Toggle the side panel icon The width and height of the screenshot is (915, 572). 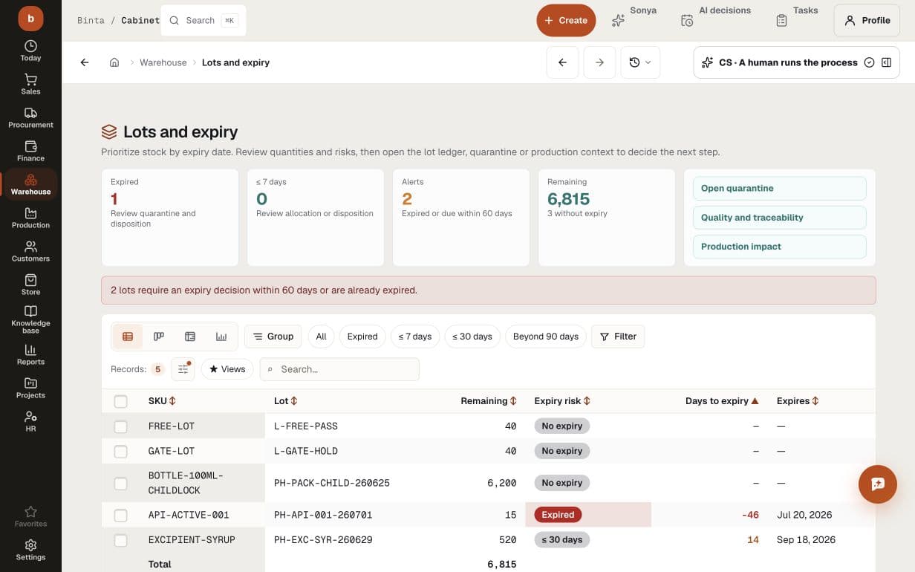coord(886,62)
